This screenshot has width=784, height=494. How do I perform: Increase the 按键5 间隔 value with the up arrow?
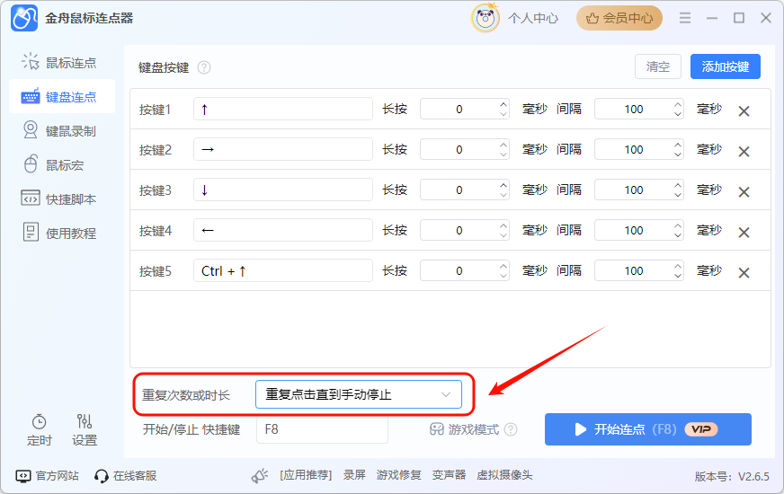(678, 266)
